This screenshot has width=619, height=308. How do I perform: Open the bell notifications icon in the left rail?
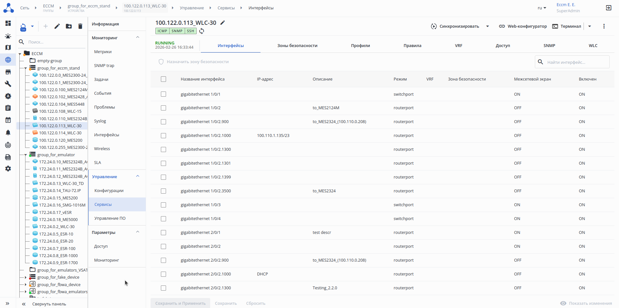(8, 132)
